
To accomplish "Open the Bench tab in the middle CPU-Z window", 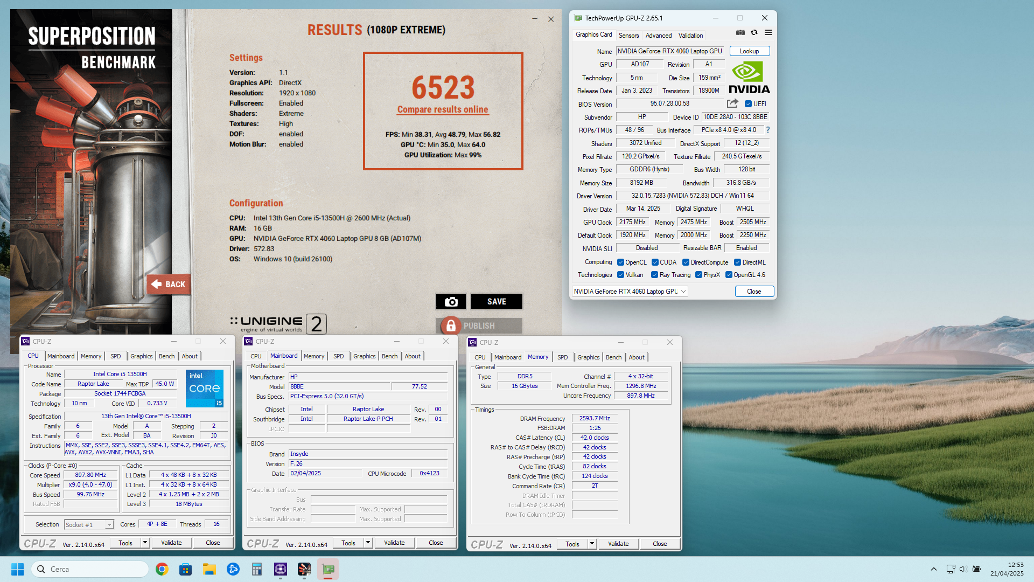I will 389,356.
